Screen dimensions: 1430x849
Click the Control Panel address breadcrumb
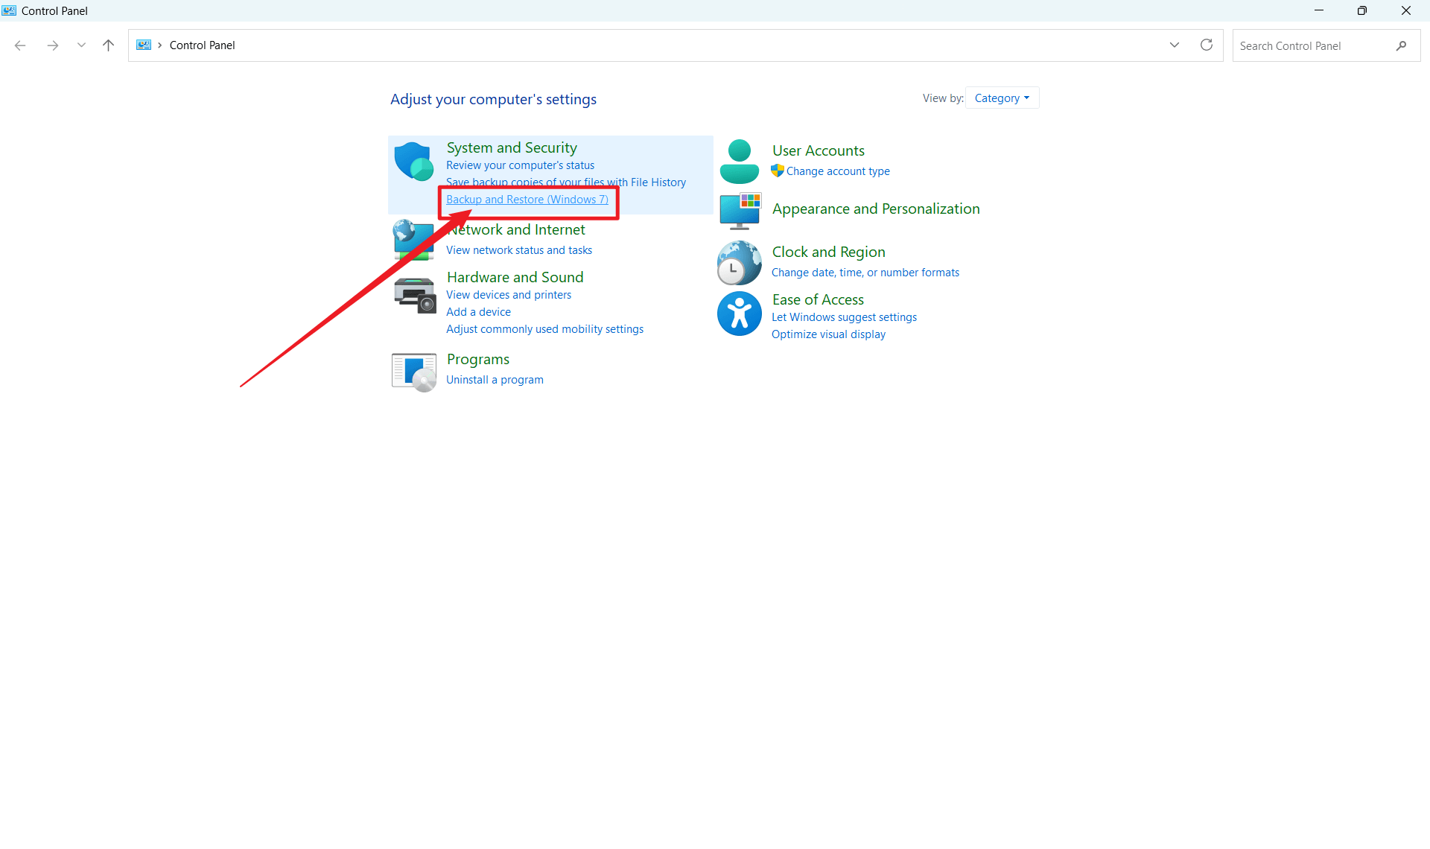pos(202,45)
